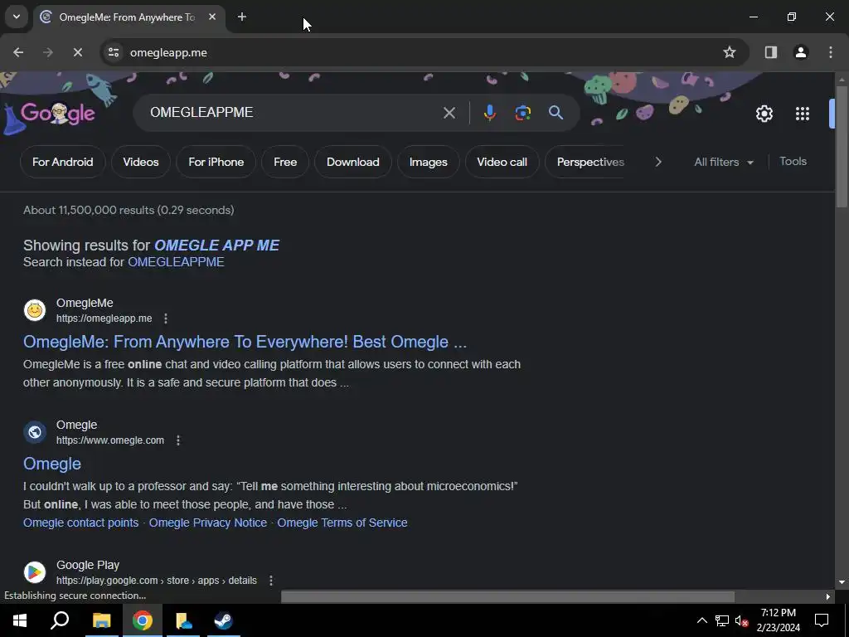Open the OmegleMe result title link

tap(245, 342)
